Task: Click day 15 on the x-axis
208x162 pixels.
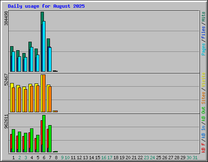Action: [97, 158]
